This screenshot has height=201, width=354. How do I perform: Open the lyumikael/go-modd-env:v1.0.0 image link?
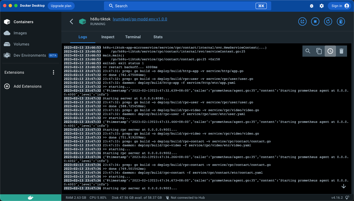[x=140, y=19]
